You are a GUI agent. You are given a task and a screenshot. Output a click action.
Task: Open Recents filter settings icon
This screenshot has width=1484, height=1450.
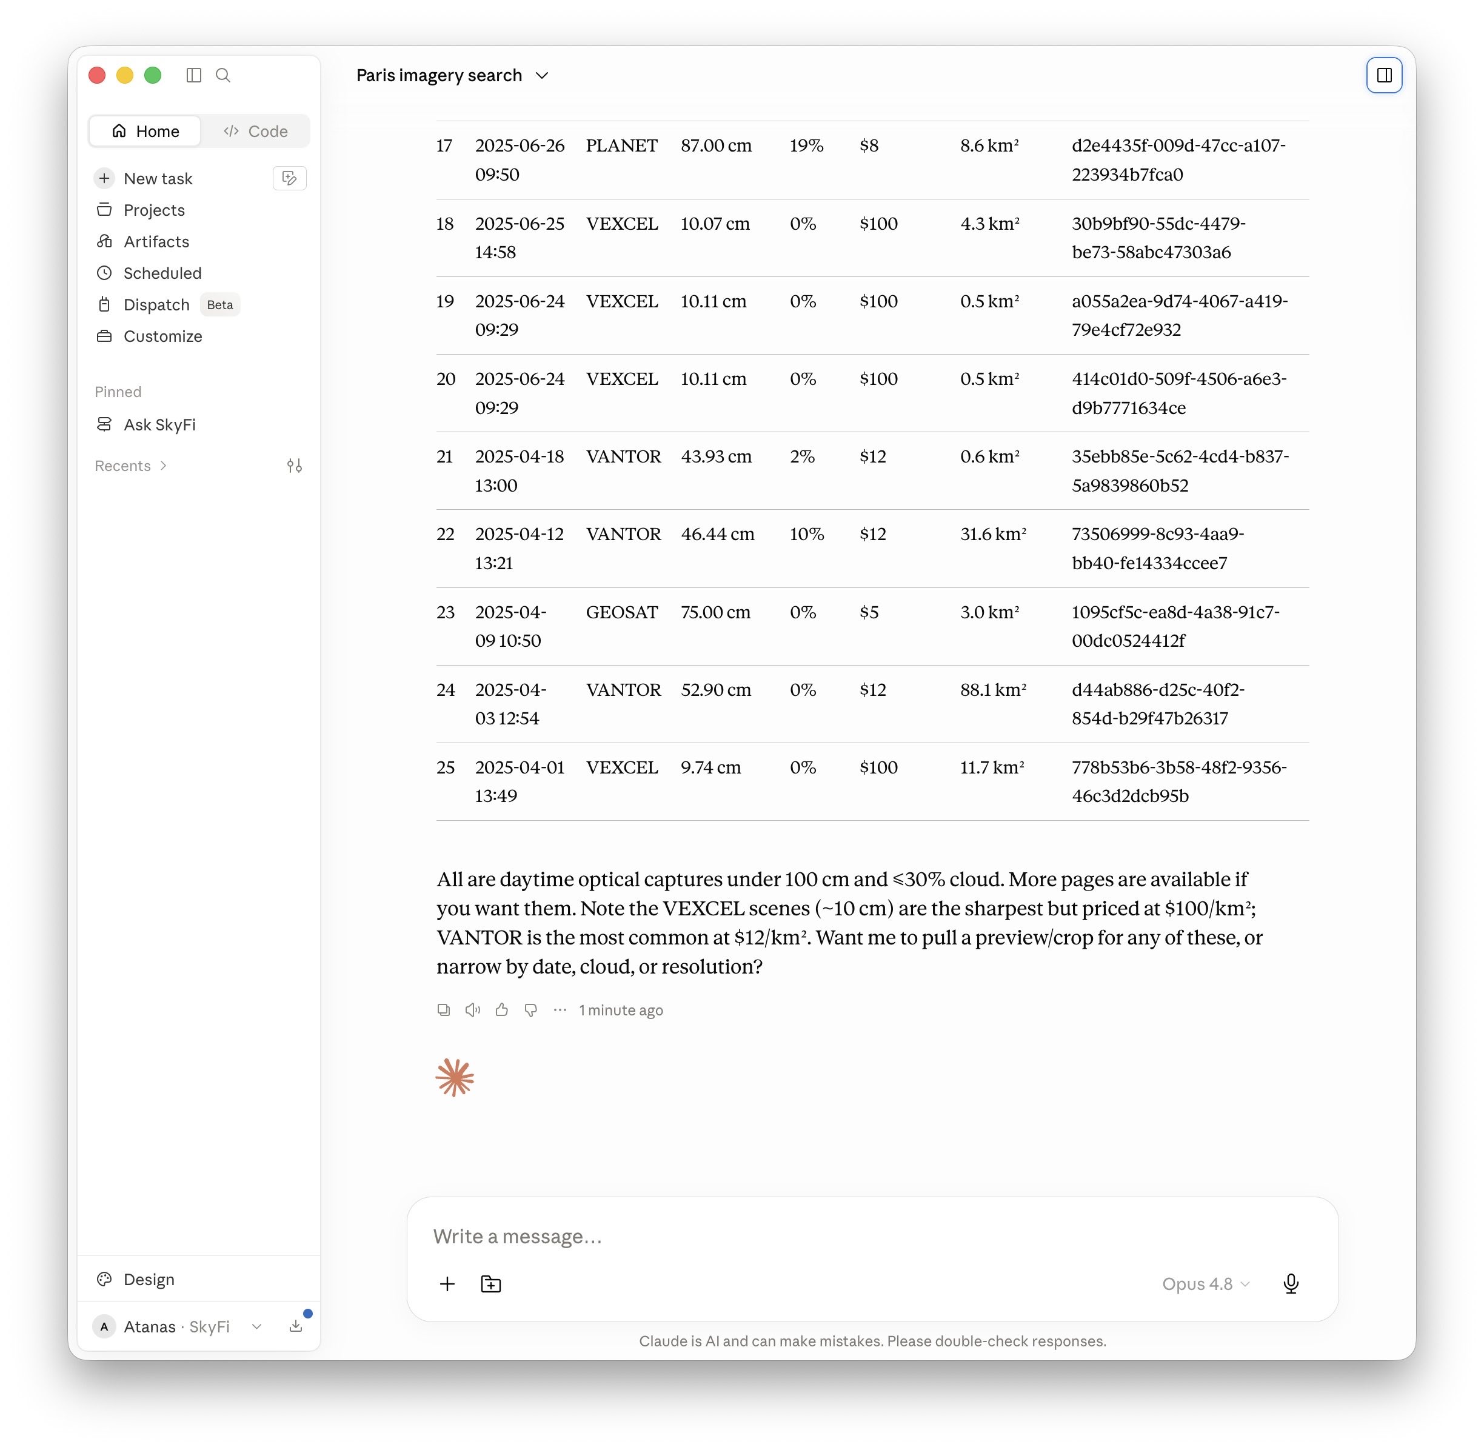[295, 466]
